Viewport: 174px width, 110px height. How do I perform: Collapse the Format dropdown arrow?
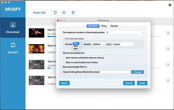pos(81,44)
